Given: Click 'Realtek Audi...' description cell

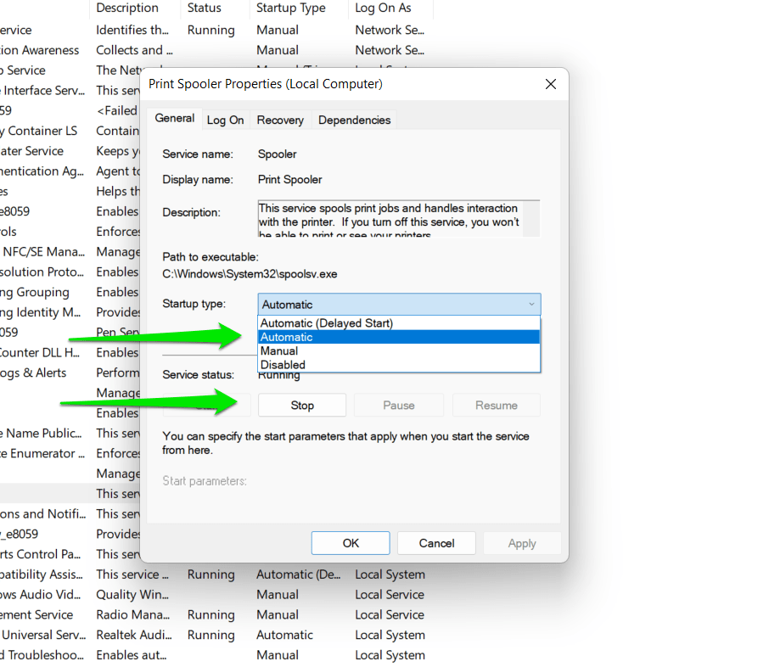Looking at the screenshot, I should [134, 635].
